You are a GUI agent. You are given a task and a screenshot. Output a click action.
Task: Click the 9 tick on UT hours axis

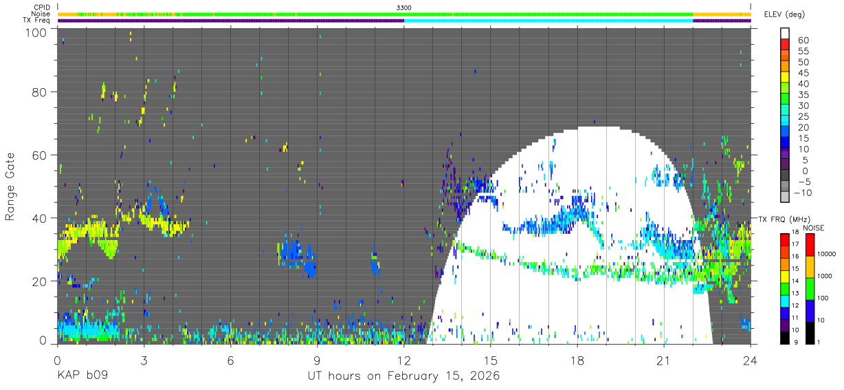(318, 361)
